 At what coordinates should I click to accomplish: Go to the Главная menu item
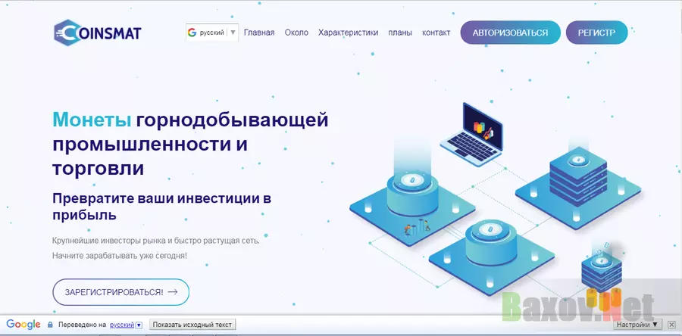pos(259,33)
